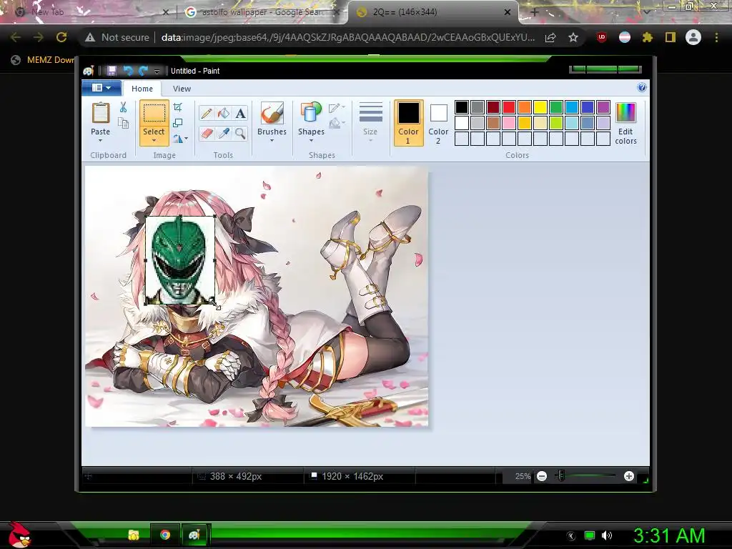732x549 pixels.
Task: Click the Redo arrow in Paint title bar
Action: 143,71
